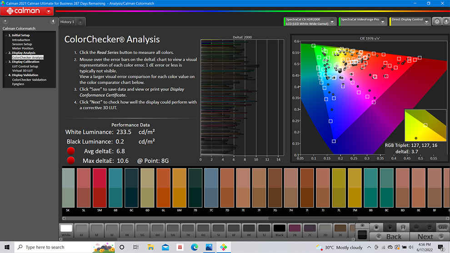Collapse the 3. Display Calibration section

[x=6, y=62]
